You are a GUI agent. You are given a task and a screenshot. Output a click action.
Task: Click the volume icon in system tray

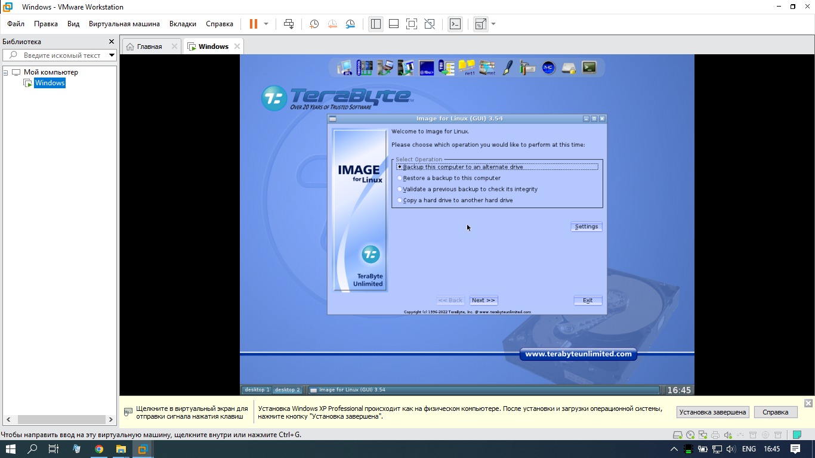[731, 449]
